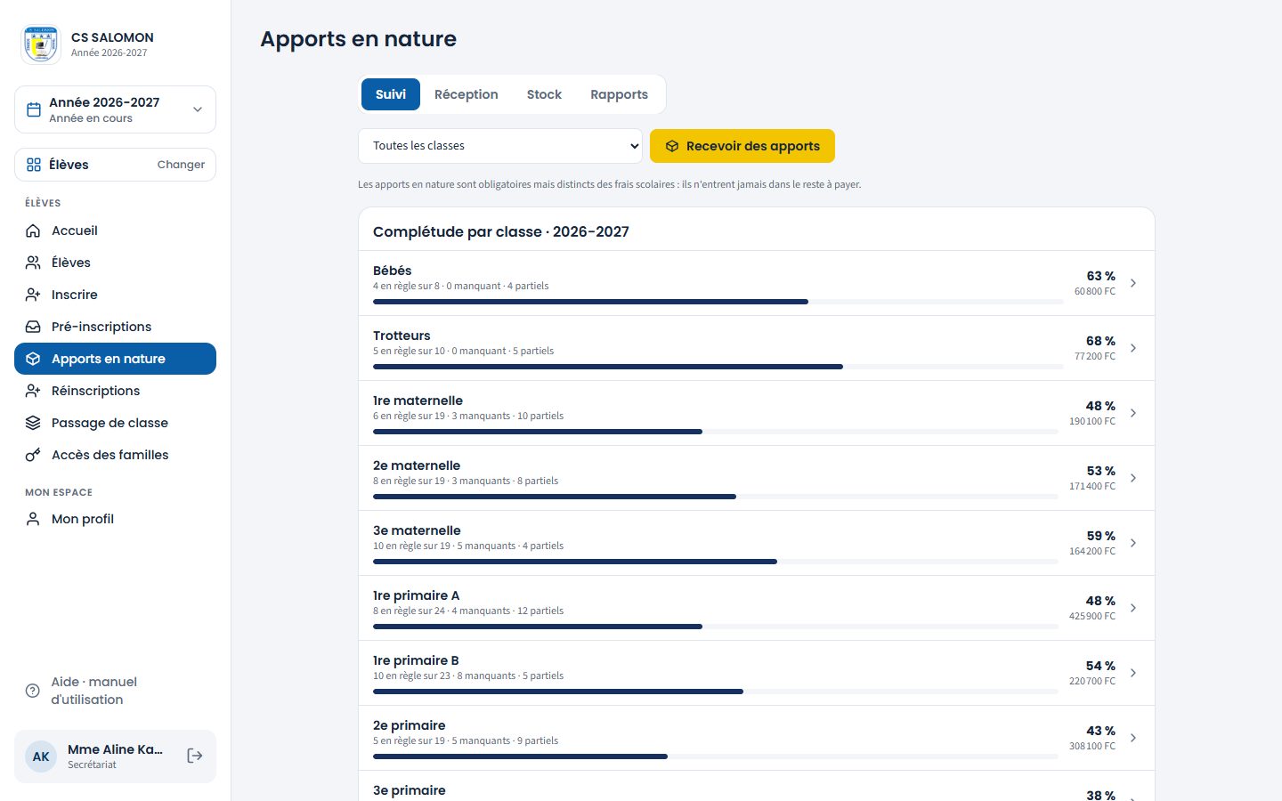This screenshot has width=1282, height=801.
Task: Go to Passage de classe page
Action: point(115,423)
